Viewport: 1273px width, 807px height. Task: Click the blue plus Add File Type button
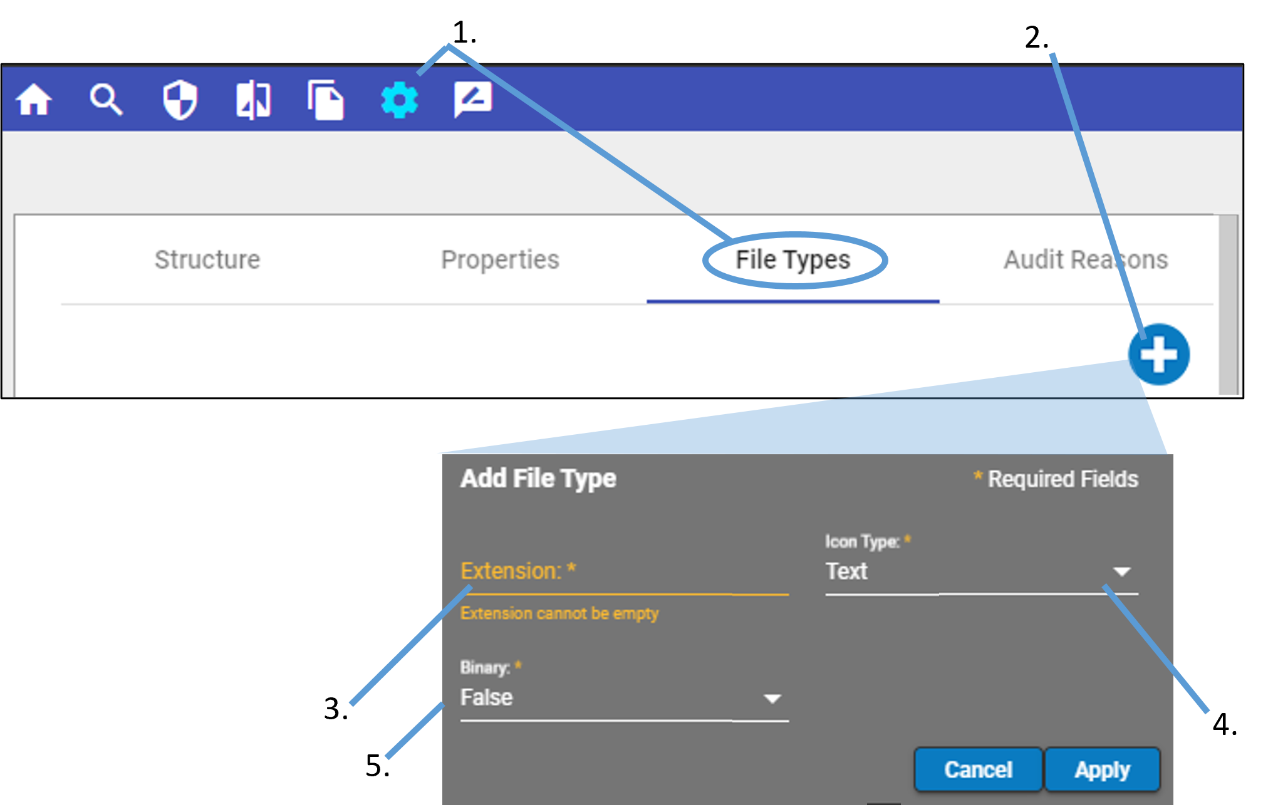point(1158,354)
